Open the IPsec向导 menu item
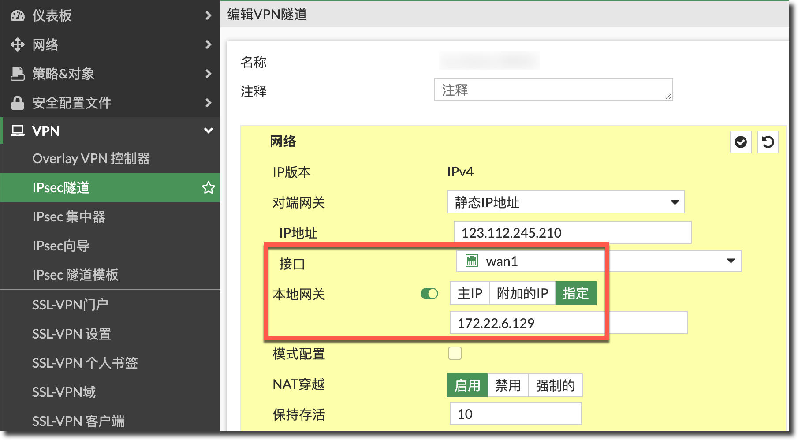 click(61, 246)
